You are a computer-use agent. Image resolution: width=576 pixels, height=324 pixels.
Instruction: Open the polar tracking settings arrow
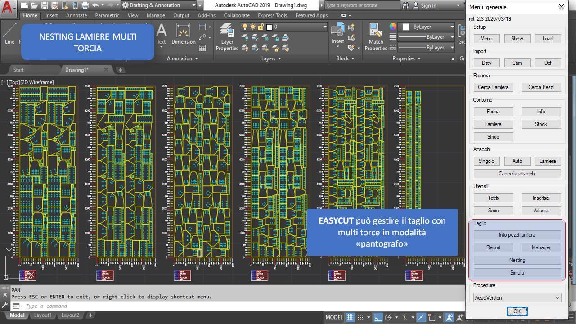pos(396,317)
